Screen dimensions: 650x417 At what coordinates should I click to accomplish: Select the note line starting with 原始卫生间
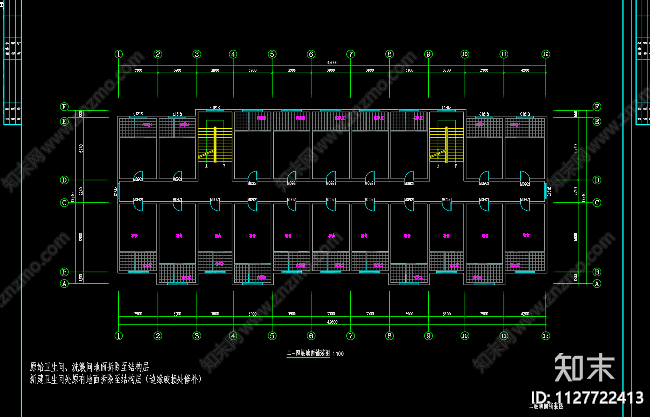coord(89,367)
